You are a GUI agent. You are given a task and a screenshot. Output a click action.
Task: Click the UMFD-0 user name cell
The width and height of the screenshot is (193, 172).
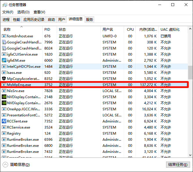110,36
